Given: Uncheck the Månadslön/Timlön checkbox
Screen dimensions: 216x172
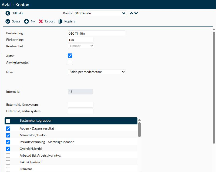Looking at the screenshot, I should [8, 135].
